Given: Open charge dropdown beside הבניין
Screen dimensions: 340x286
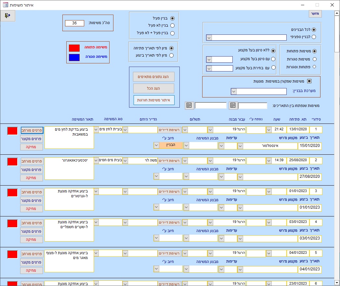Looking at the screenshot, I should [x=156, y=145].
